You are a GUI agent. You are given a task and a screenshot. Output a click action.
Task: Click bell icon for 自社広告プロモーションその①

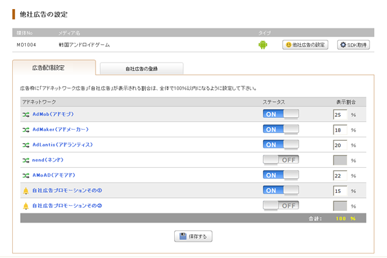point(26,190)
